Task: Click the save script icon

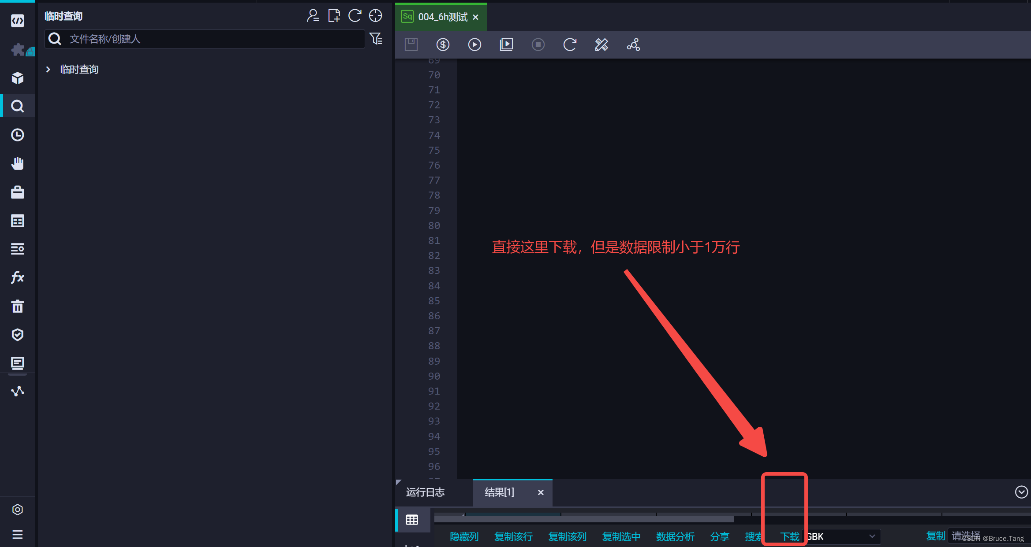Action: pyautogui.click(x=411, y=44)
